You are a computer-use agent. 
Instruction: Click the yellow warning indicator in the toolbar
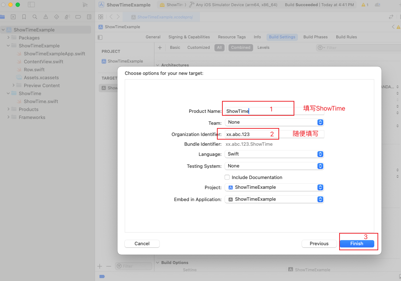tap(365, 5)
